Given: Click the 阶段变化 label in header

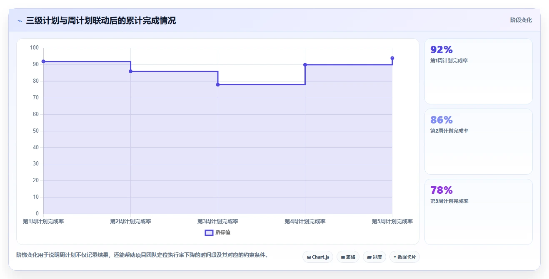Looking at the screenshot, I should pos(521,20).
